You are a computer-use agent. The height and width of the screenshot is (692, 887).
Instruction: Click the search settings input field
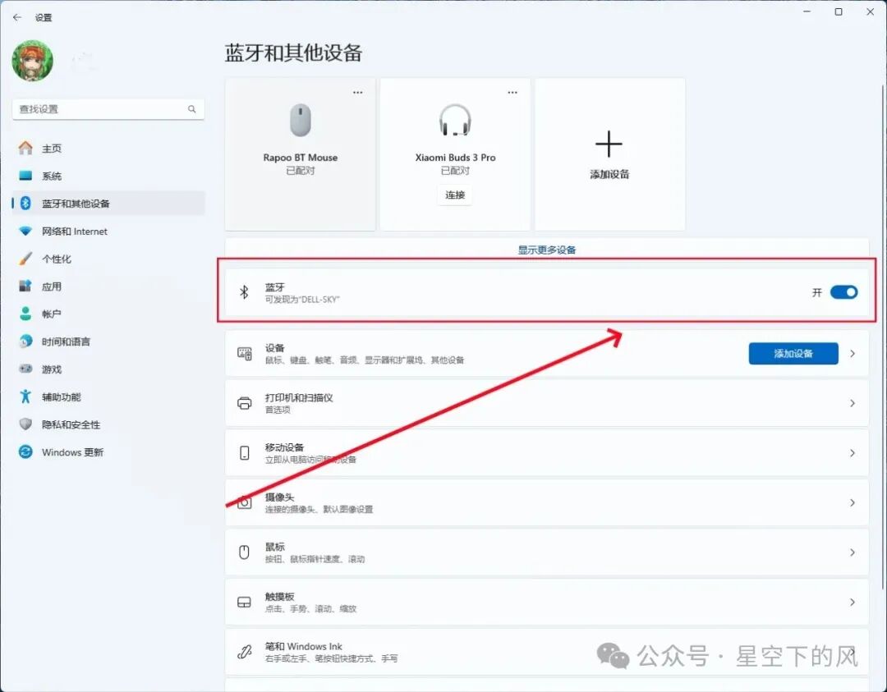(x=108, y=109)
